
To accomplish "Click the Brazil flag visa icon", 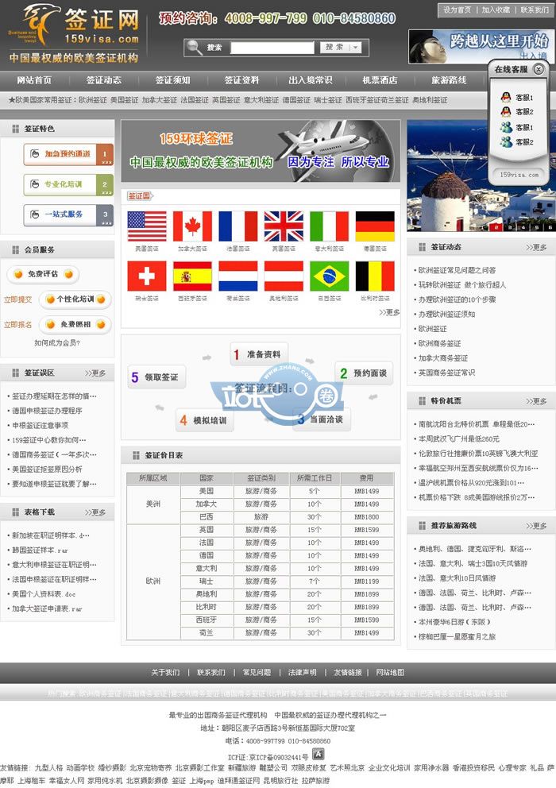I will pyautogui.click(x=330, y=276).
